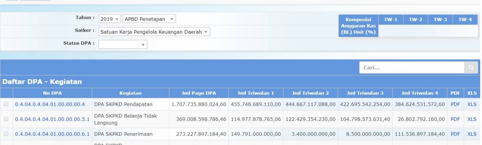Select the cell 111.536.897.184,40
The image size is (482, 145).
420,134
